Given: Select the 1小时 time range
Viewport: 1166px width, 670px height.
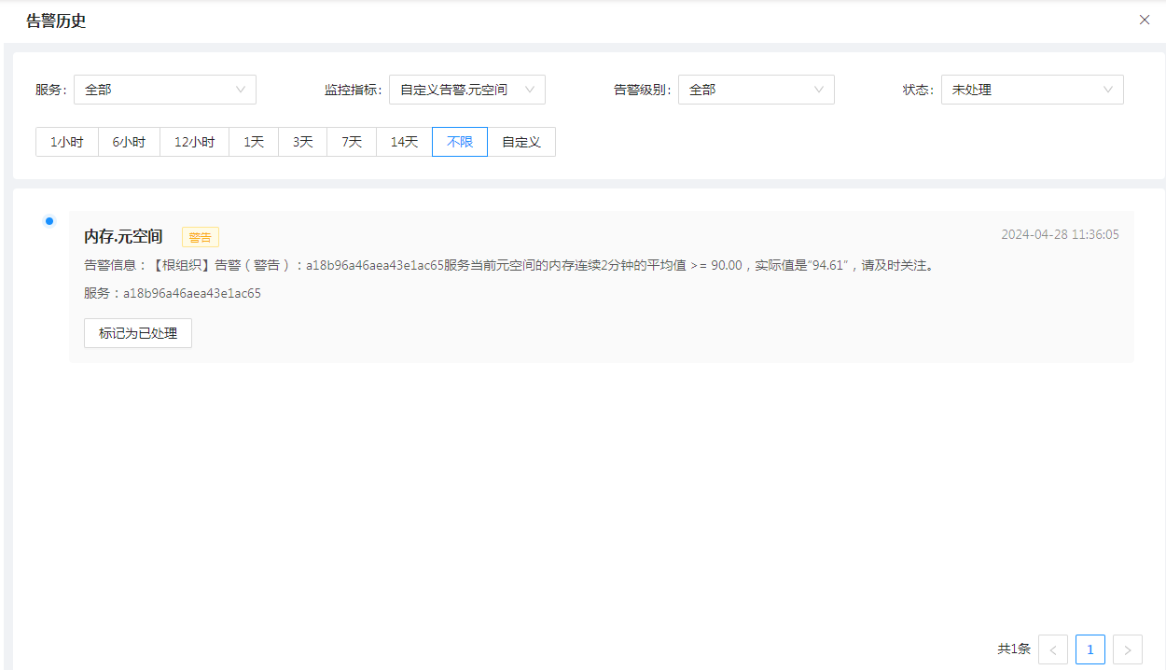Looking at the screenshot, I should pos(67,142).
